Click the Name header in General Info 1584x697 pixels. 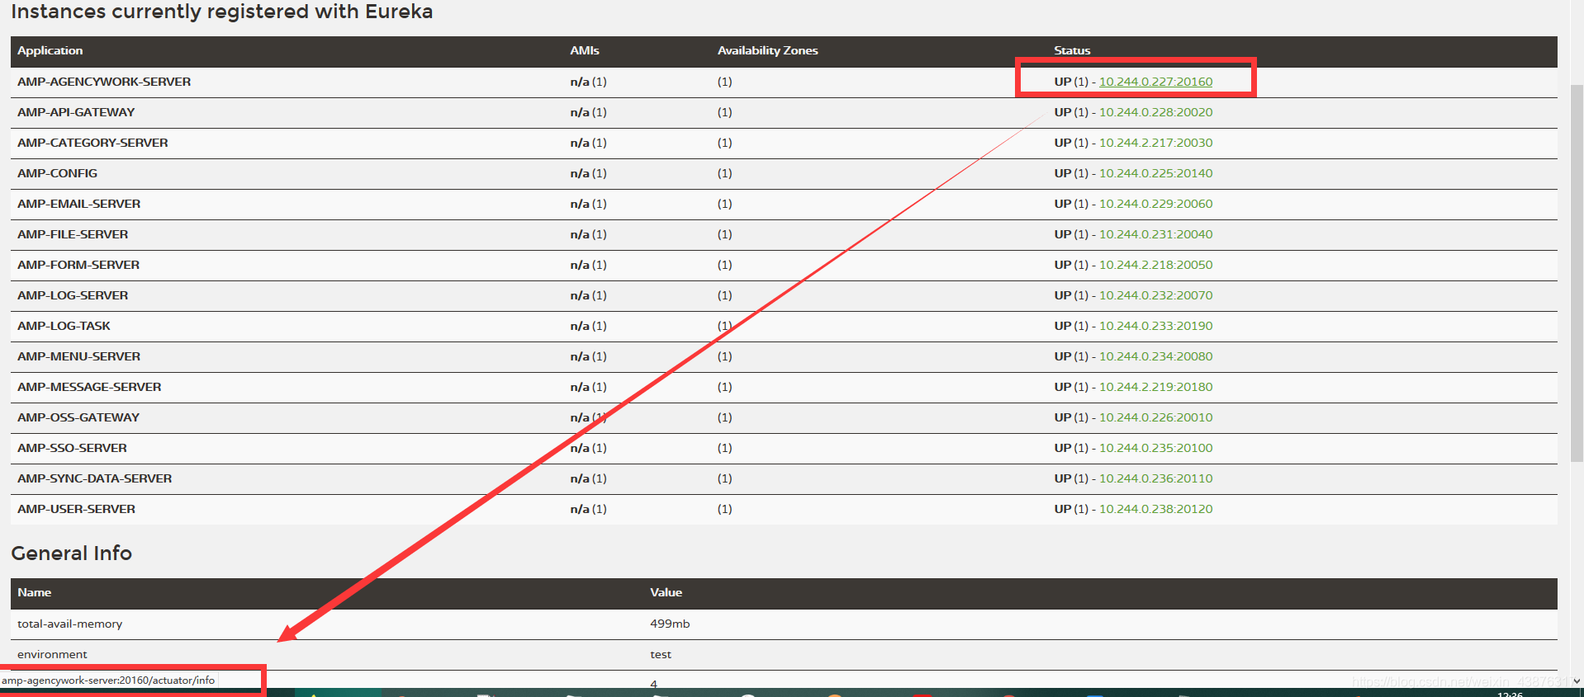point(35,592)
